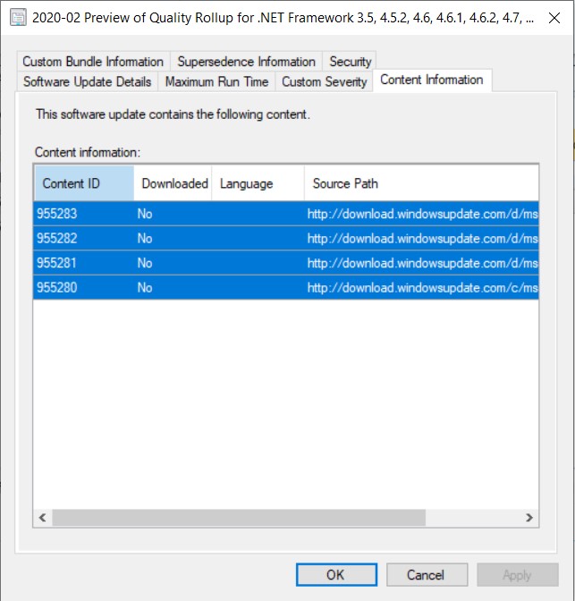Screen dimensions: 575x601
Task: Sort by the Downloaded column header
Action: (x=174, y=183)
